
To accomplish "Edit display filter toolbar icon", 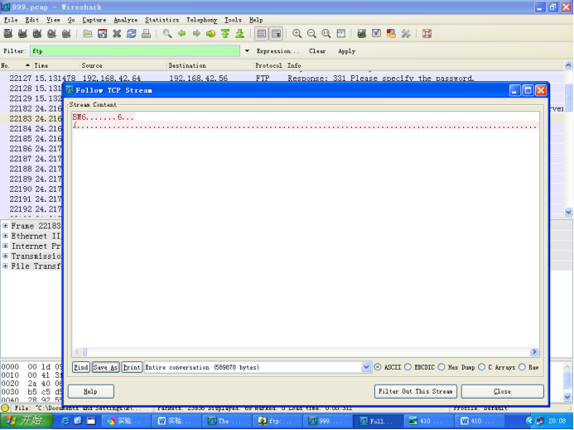I will (x=376, y=34).
